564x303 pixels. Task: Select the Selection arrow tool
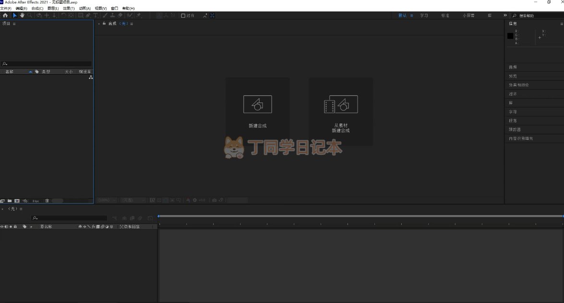[14, 15]
